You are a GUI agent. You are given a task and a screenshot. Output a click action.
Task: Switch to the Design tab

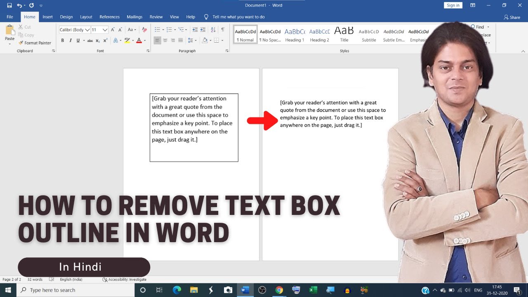pos(66,17)
